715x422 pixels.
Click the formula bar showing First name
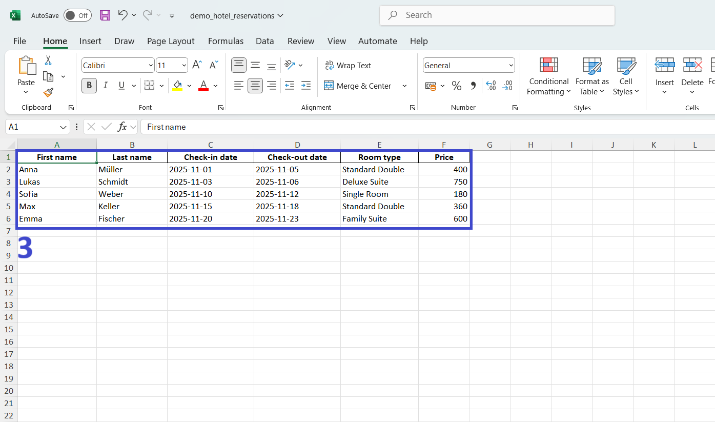427,127
